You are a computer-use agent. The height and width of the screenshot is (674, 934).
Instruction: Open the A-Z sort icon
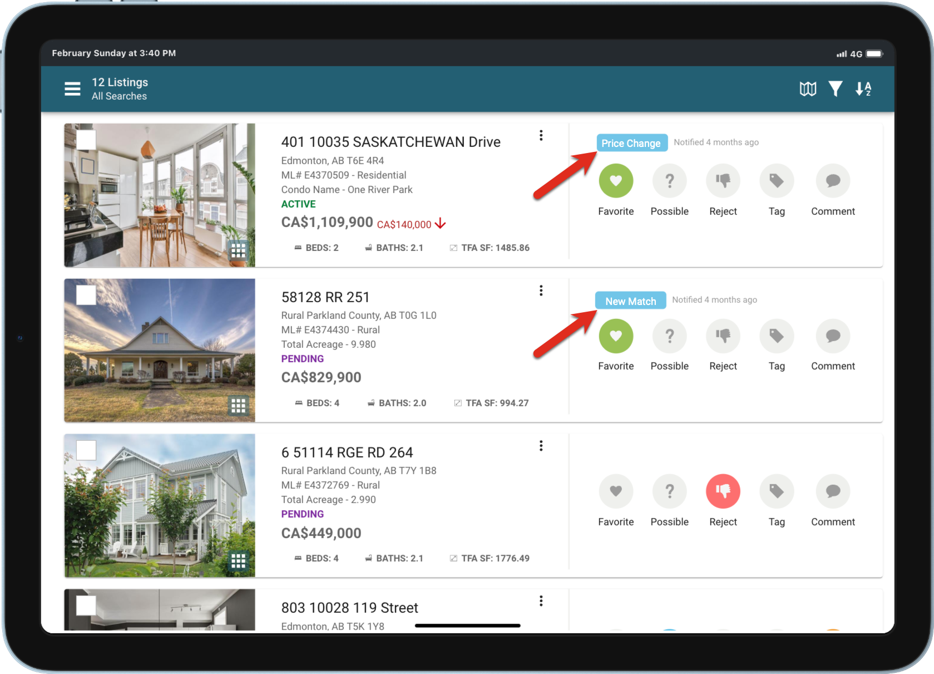pos(863,88)
